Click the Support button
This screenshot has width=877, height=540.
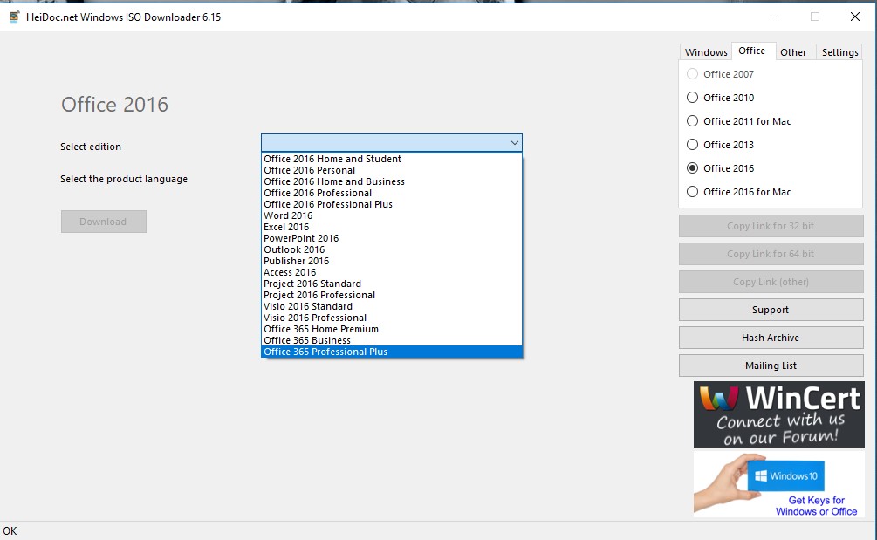tap(771, 310)
